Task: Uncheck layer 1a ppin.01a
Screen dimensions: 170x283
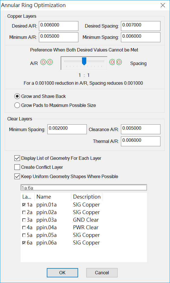Action: point(24,205)
